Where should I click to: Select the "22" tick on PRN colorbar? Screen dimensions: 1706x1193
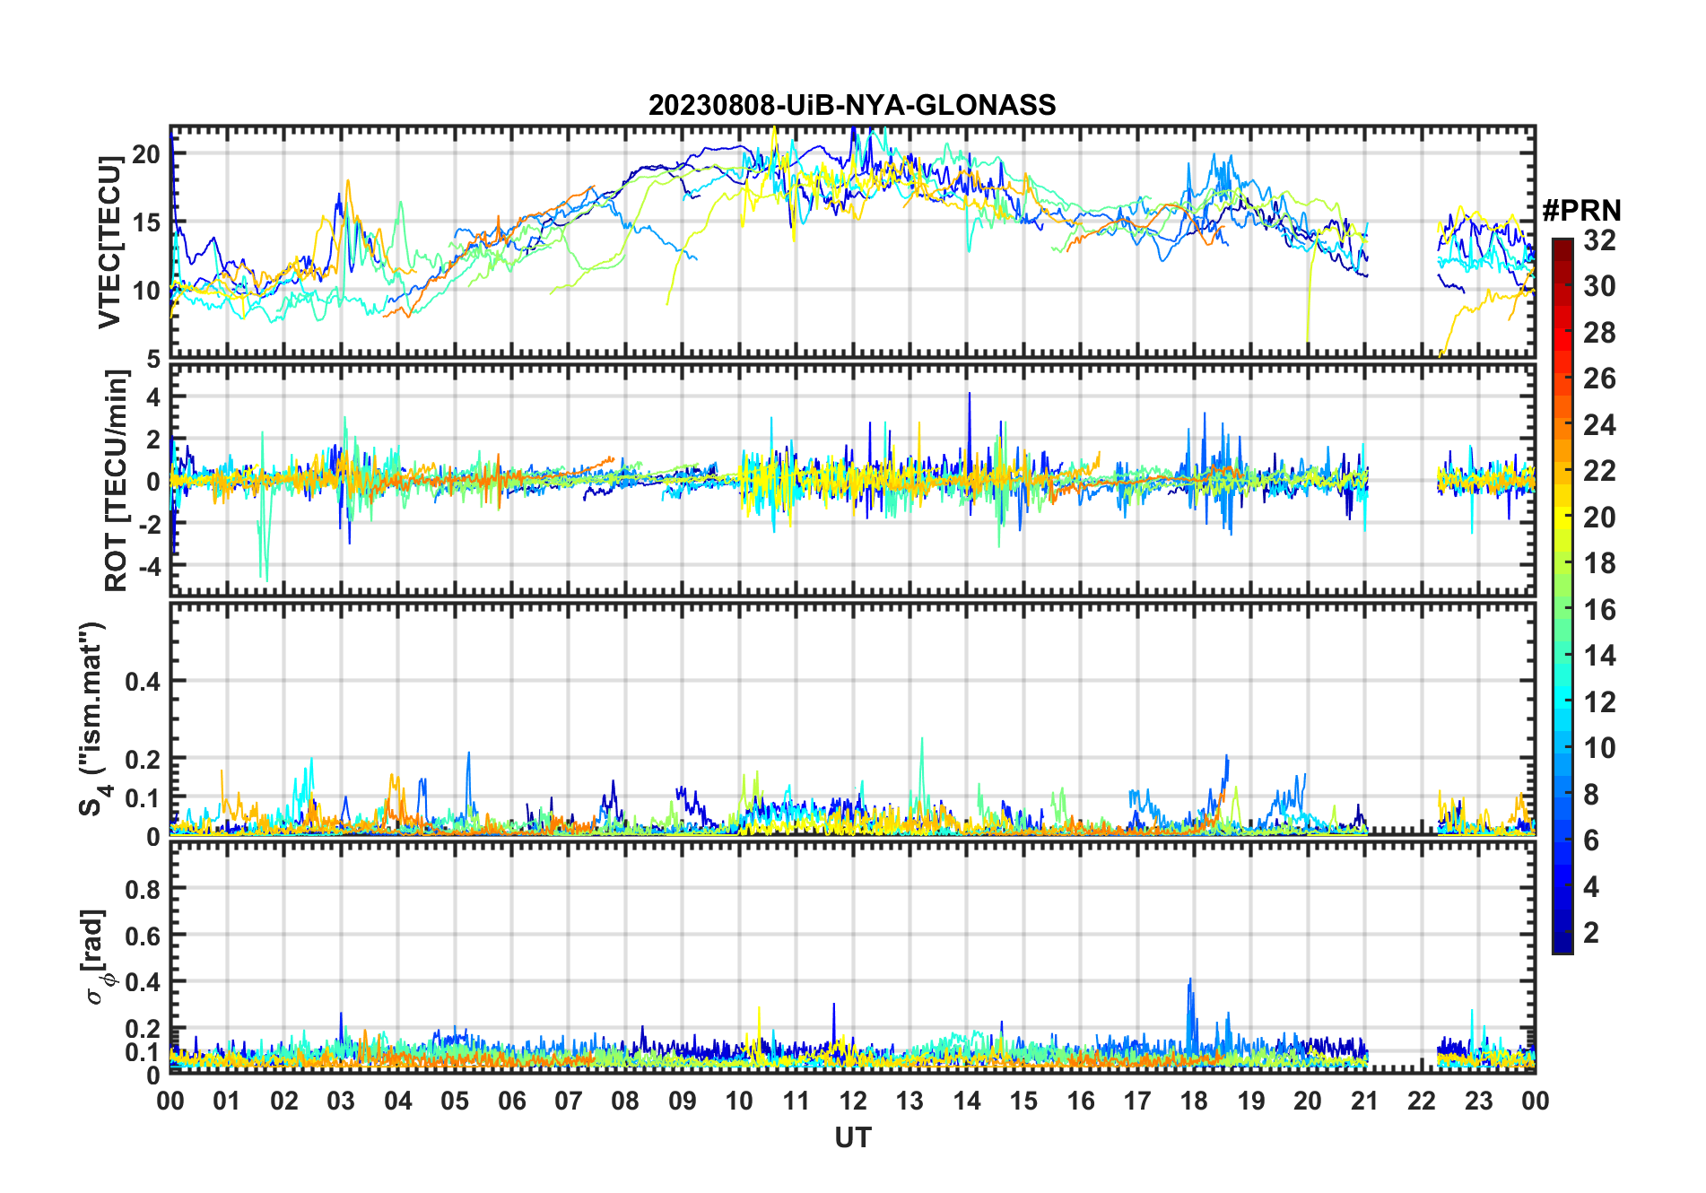[x=1599, y=471]
